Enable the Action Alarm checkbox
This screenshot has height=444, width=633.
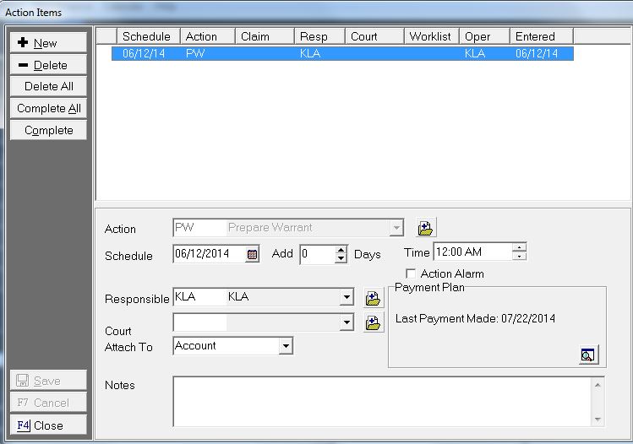[x=412, y=273]
